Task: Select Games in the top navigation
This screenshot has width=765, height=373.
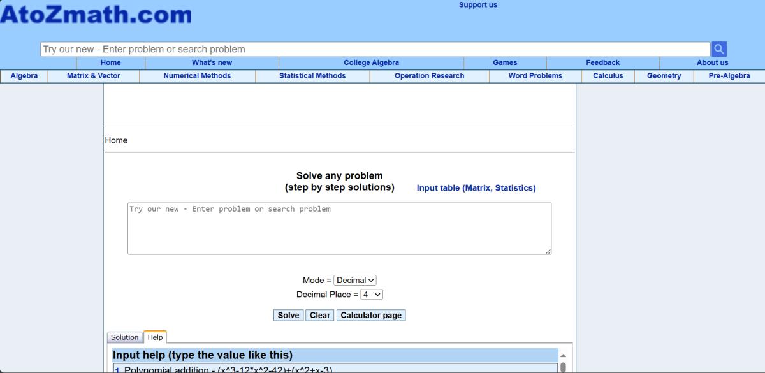Action: (x=504, y=62)
